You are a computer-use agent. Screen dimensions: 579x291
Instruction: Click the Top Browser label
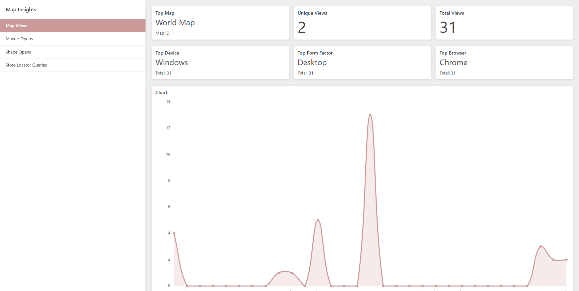(x=453, y=53)
